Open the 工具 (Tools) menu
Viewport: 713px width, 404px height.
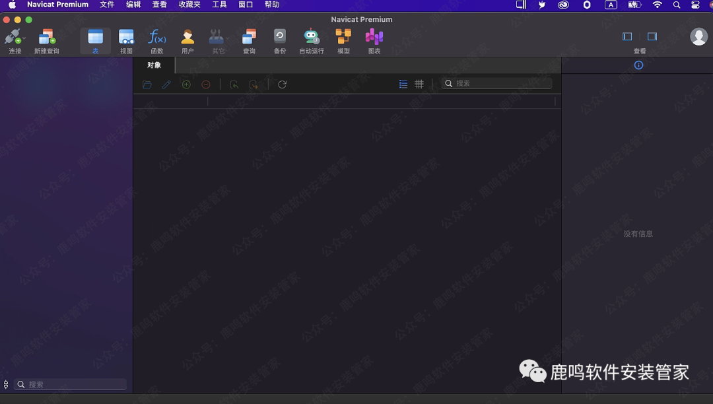click(x=219, y=5)
